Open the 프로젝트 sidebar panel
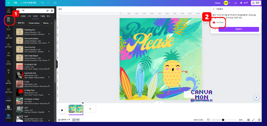The width and height of the screenshot is (267, 126). [9, 63]
